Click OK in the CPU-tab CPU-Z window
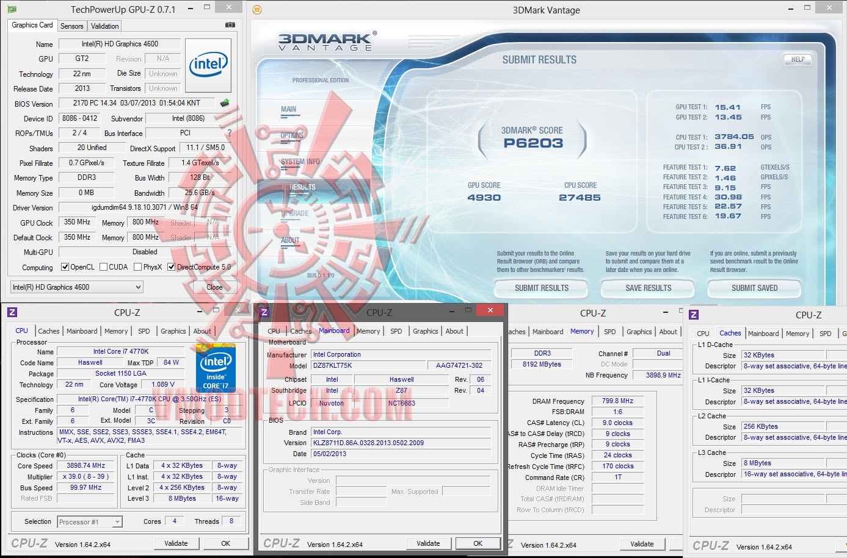 (x=225, y=543)
